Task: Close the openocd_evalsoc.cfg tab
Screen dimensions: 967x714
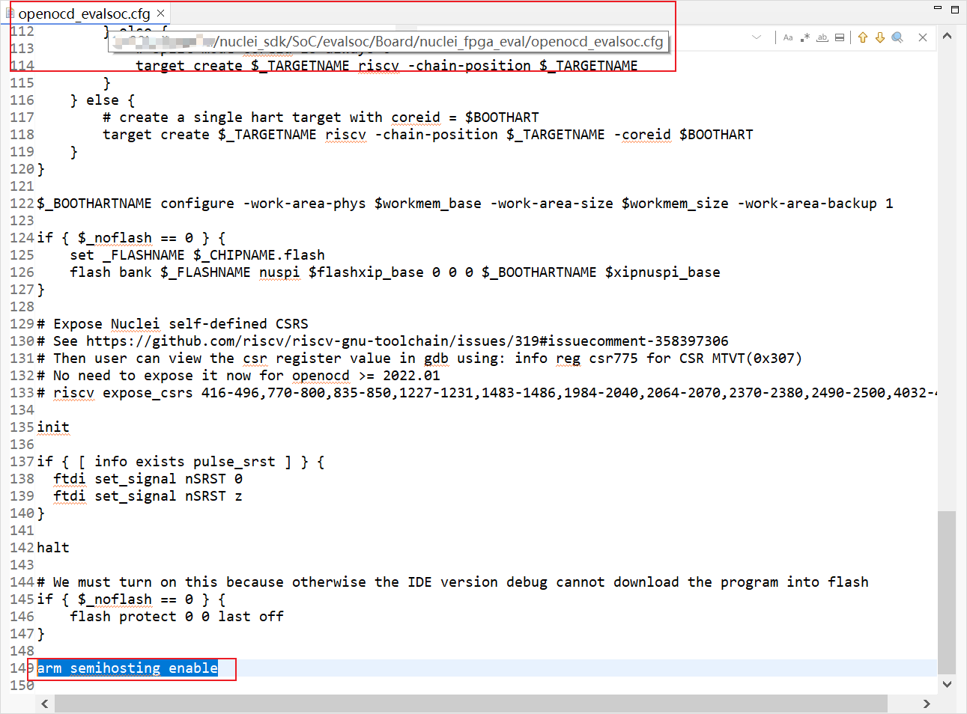Action: point(161,13)
